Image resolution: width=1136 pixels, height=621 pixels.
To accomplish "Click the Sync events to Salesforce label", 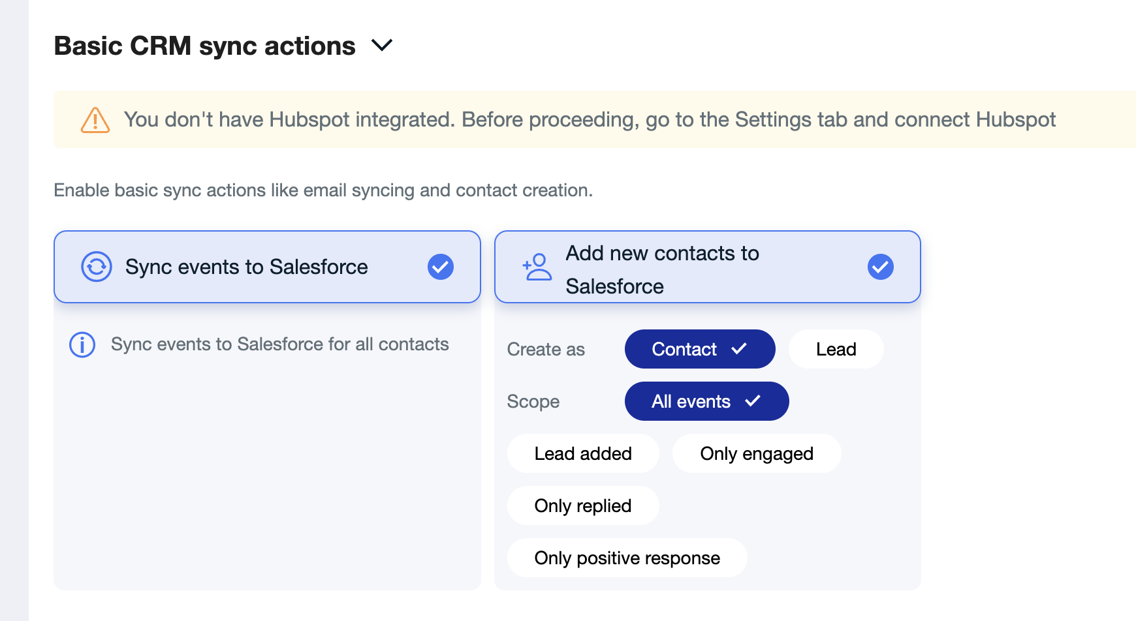I will pos(247,267).
